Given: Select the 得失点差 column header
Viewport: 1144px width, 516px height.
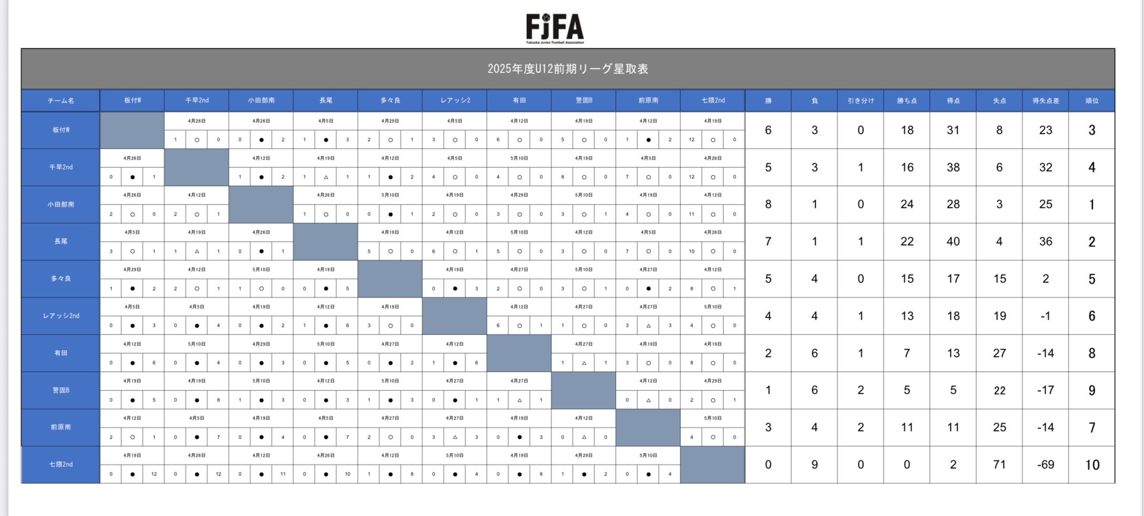Looking at the screenshot, I should pos(1046,101).
